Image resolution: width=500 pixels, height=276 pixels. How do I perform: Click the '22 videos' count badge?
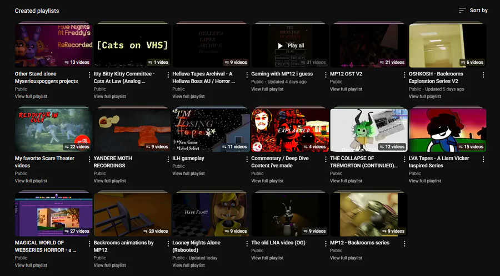pos(77,146)
